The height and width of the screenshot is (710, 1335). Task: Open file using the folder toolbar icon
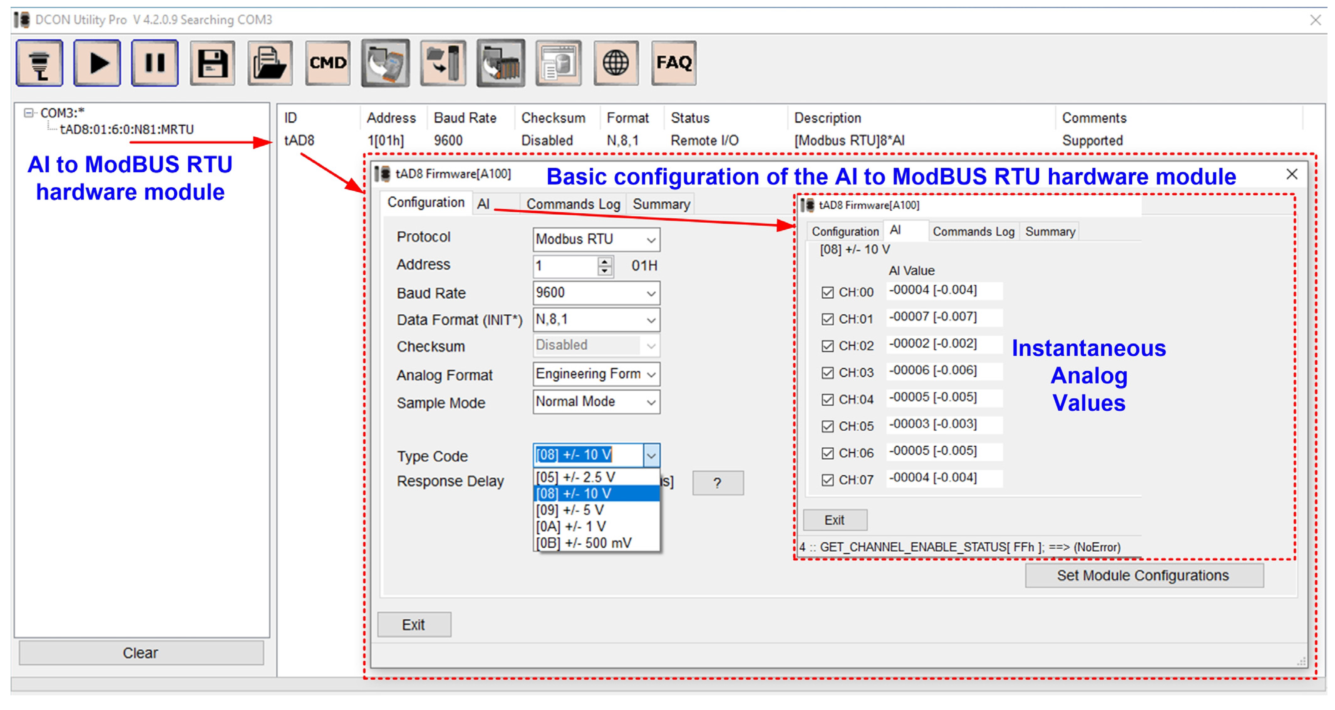pyautogui.click(x=269, y=63)
